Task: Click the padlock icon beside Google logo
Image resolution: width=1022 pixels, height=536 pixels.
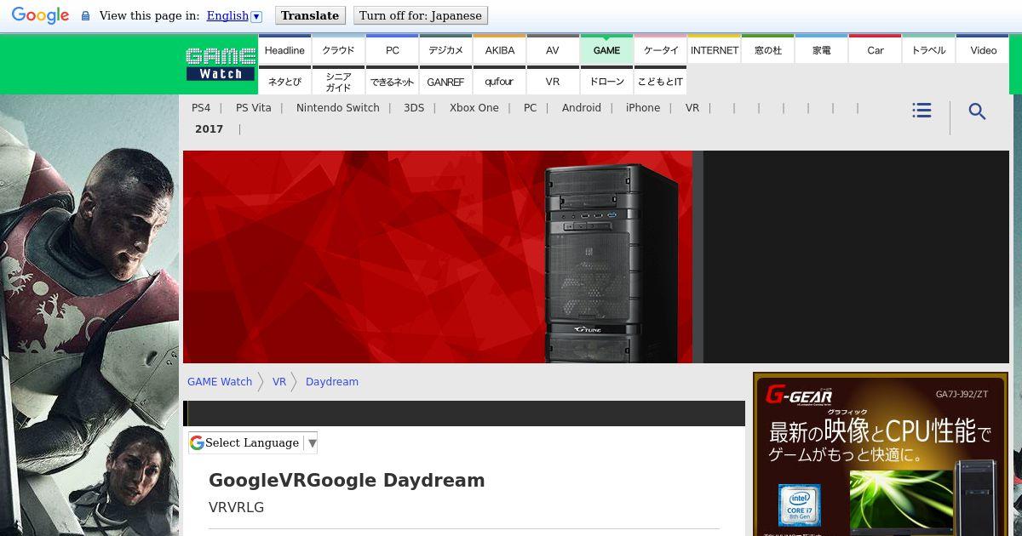Action: (85, 16)
